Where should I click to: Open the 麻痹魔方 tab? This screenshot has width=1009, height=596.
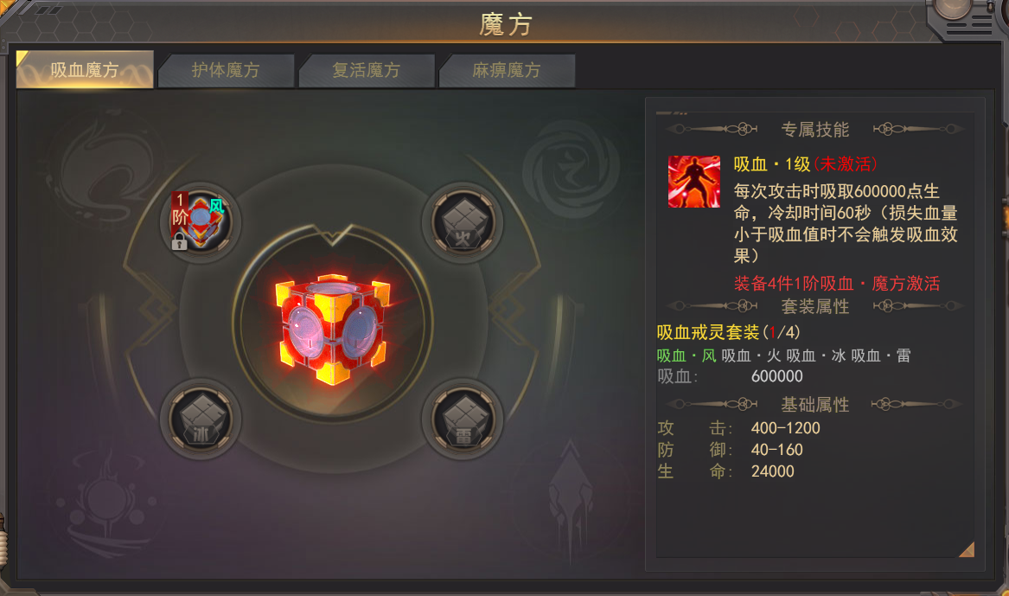pyautogui.click(x=507, y=70)
